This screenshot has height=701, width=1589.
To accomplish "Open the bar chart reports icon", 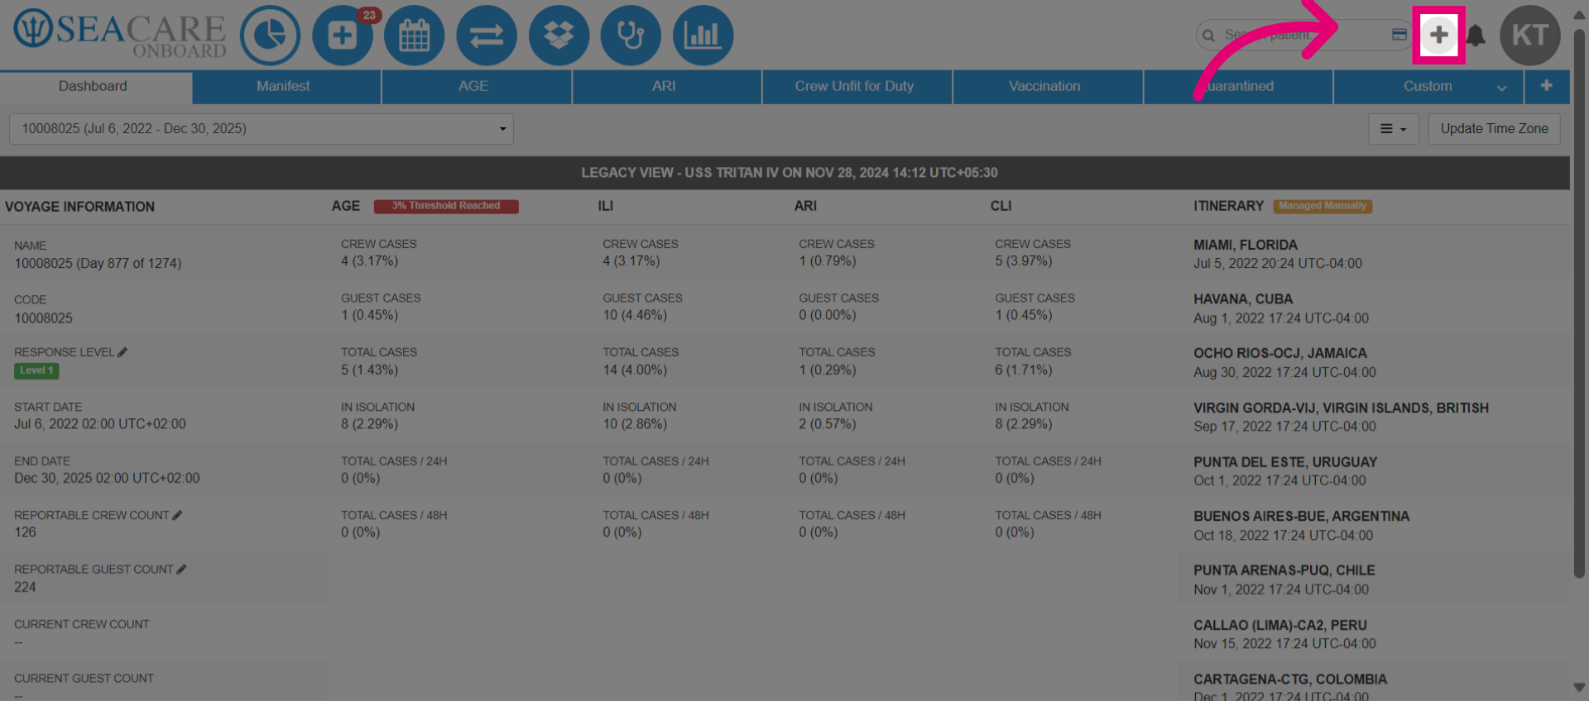I will pos(703,36).
